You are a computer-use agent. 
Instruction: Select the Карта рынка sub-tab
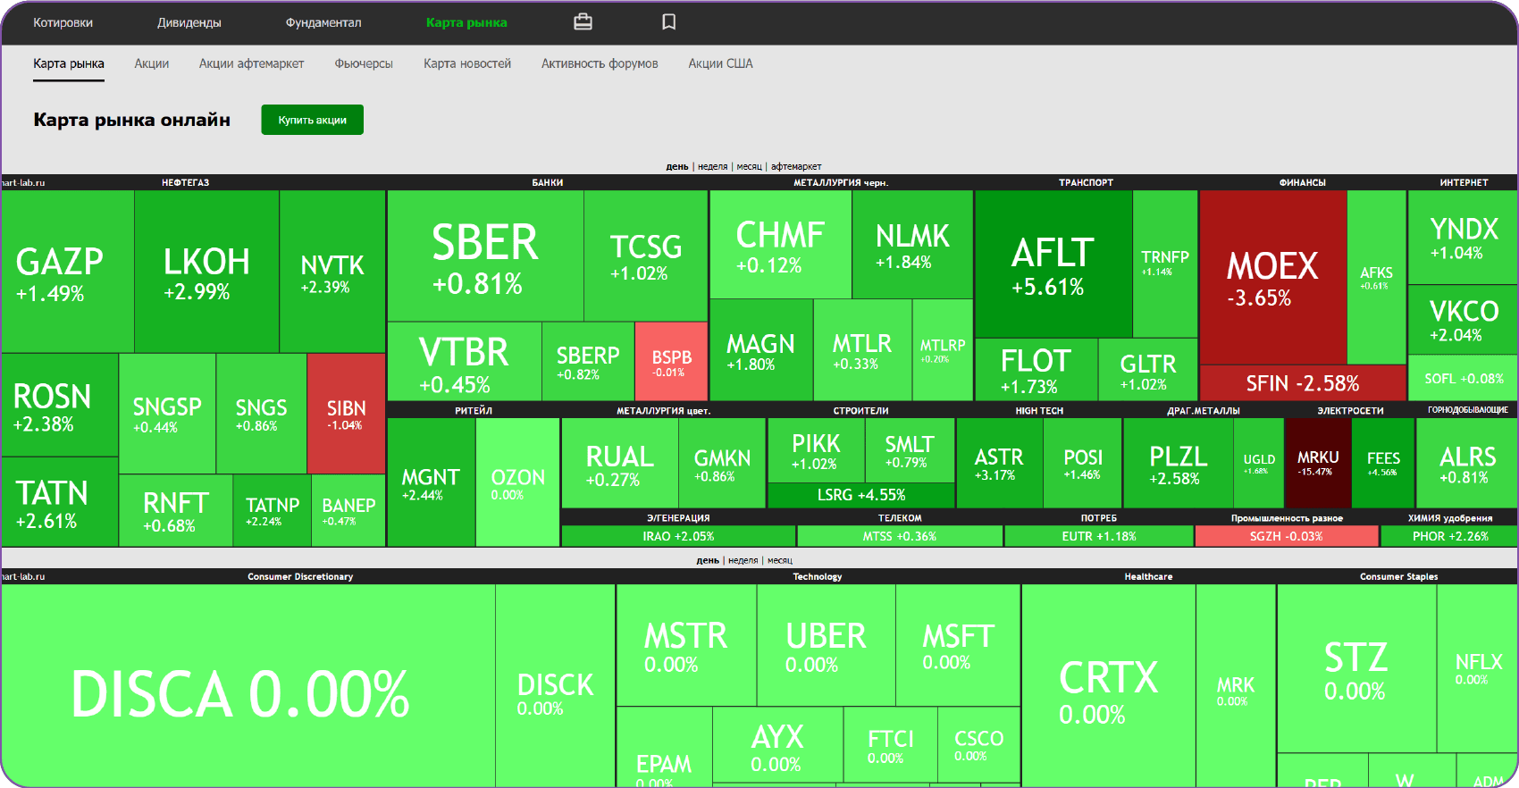(x=69, y=63)
